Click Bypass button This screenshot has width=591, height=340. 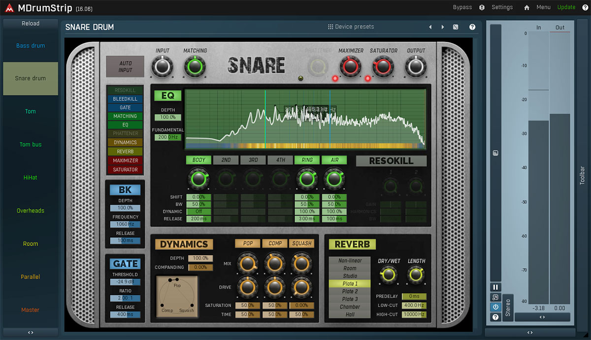click(x=462, y=7)
